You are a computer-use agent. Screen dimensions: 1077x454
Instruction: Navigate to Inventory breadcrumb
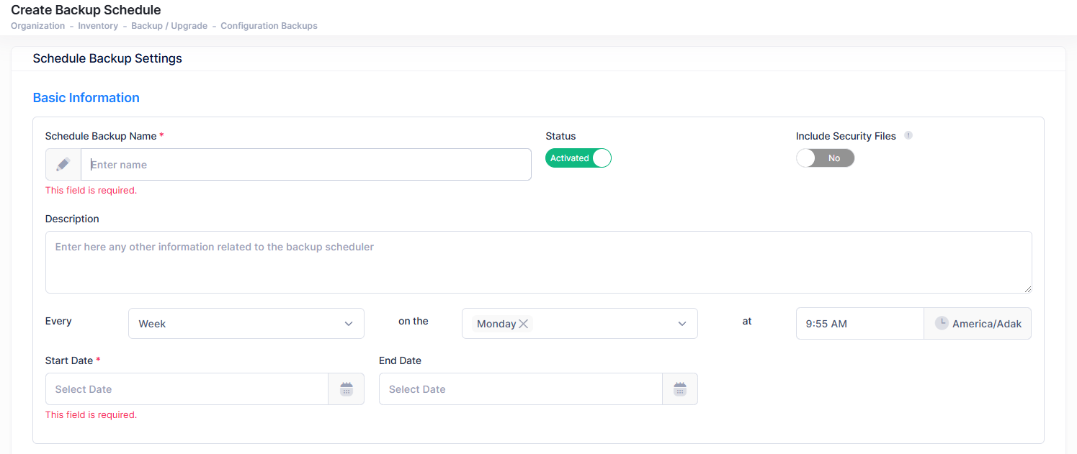pos(98,26)
